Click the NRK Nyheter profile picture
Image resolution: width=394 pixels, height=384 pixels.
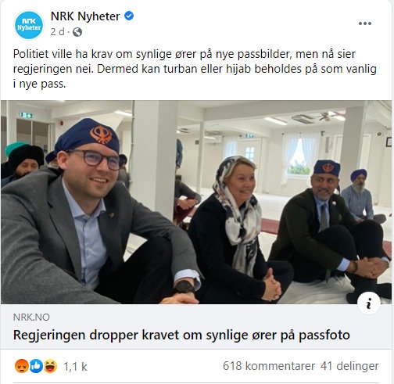pos(29,25)
